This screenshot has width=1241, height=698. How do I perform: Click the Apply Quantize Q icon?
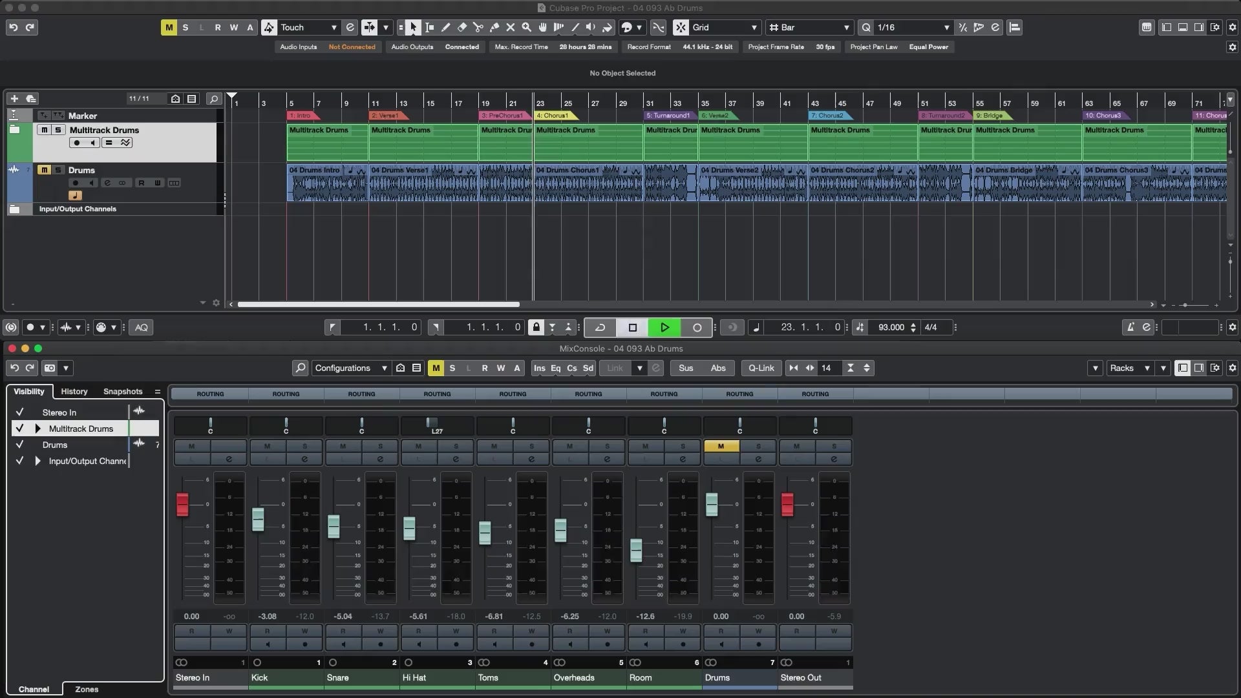(866, 27)
